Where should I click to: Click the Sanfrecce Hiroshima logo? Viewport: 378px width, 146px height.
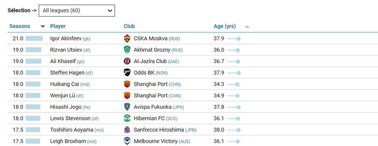127,130
